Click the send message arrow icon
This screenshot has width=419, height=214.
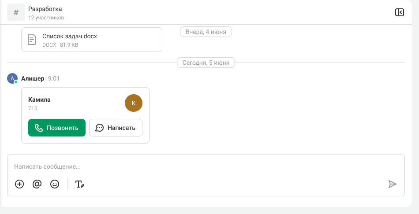(392, 184)
